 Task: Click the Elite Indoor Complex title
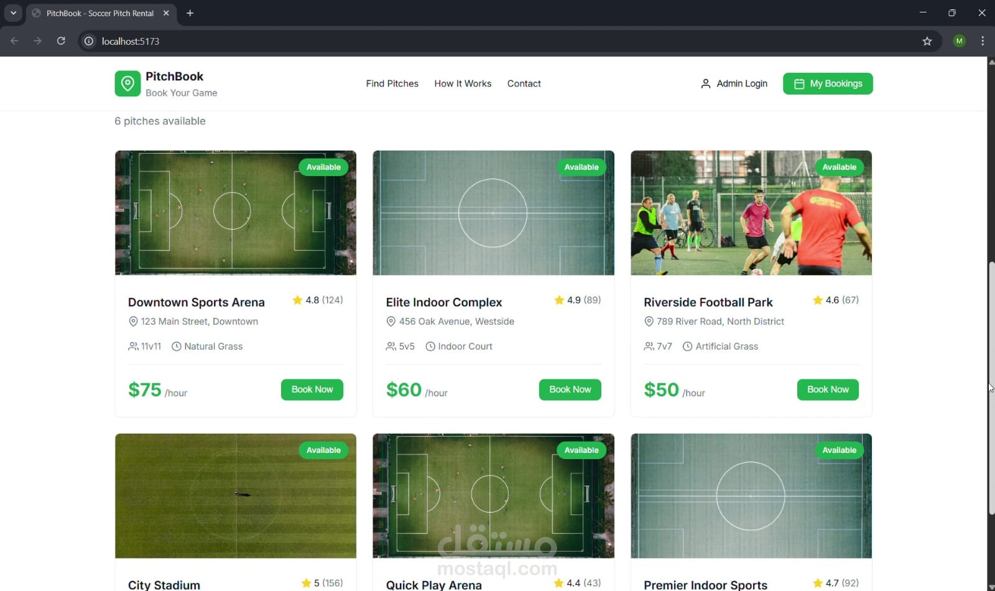pyautogui.click(x=444, y=302)
